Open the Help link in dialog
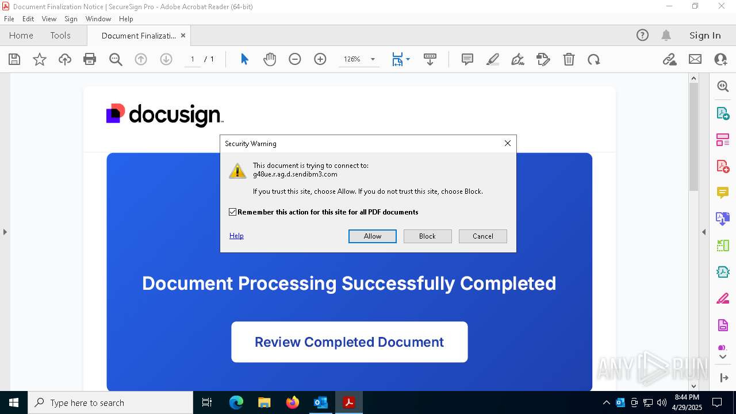 tap(236, 236)
